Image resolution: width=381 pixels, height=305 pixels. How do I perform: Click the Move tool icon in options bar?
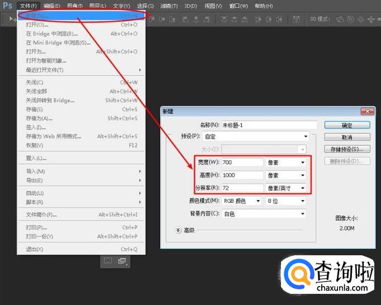[x=12, y=18]
